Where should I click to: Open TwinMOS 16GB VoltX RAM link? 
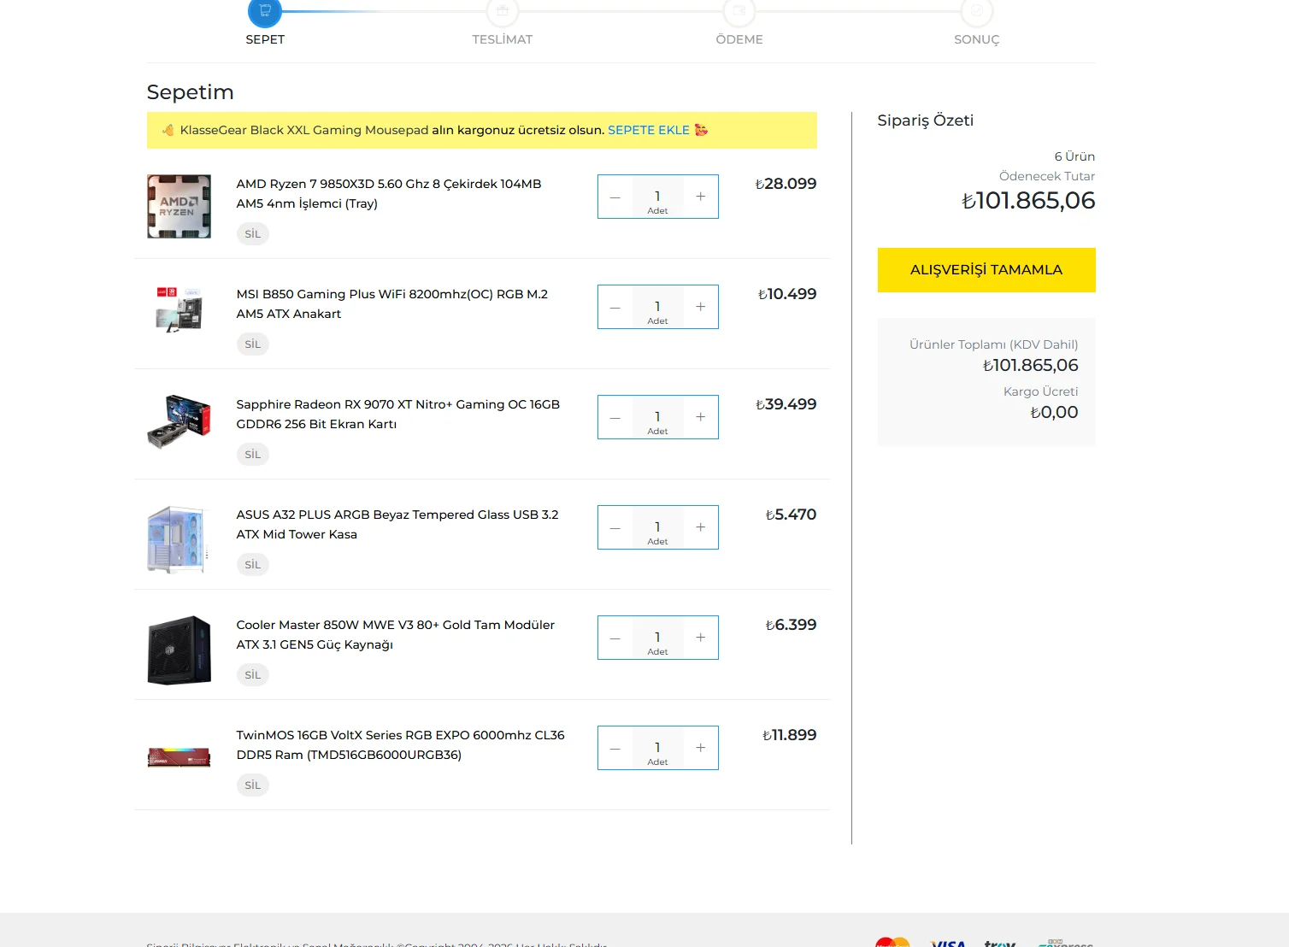pyautogui.click(x=401, y=745)
